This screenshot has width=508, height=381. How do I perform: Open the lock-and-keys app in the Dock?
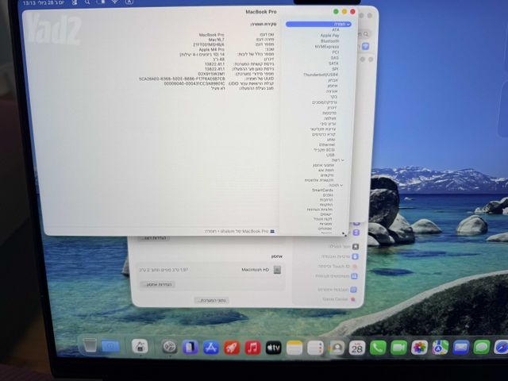(140, 347)
